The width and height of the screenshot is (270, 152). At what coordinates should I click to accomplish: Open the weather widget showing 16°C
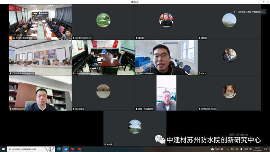click(x=217, y=149)
